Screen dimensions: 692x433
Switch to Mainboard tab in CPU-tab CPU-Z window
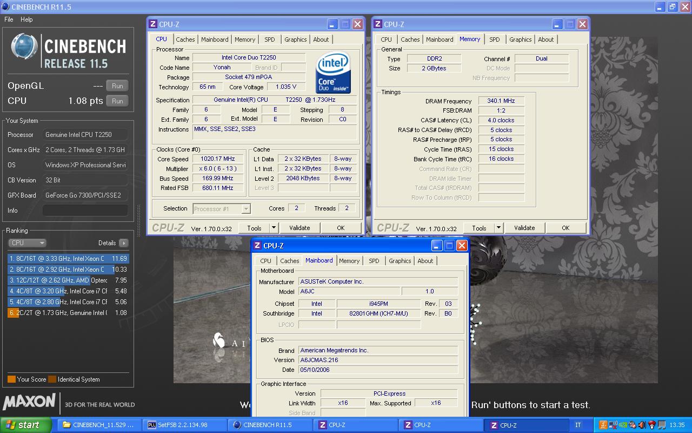click(215, 40)
